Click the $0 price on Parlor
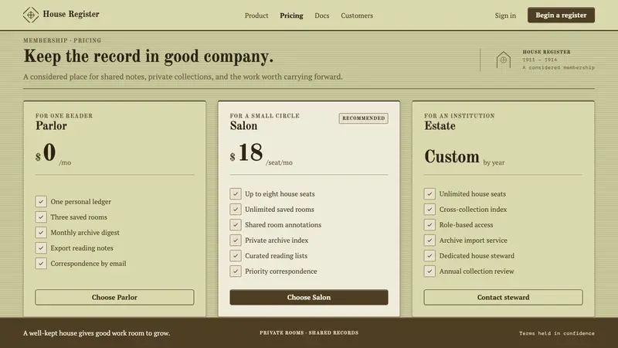618x348 pixels. tap(46, 152)
